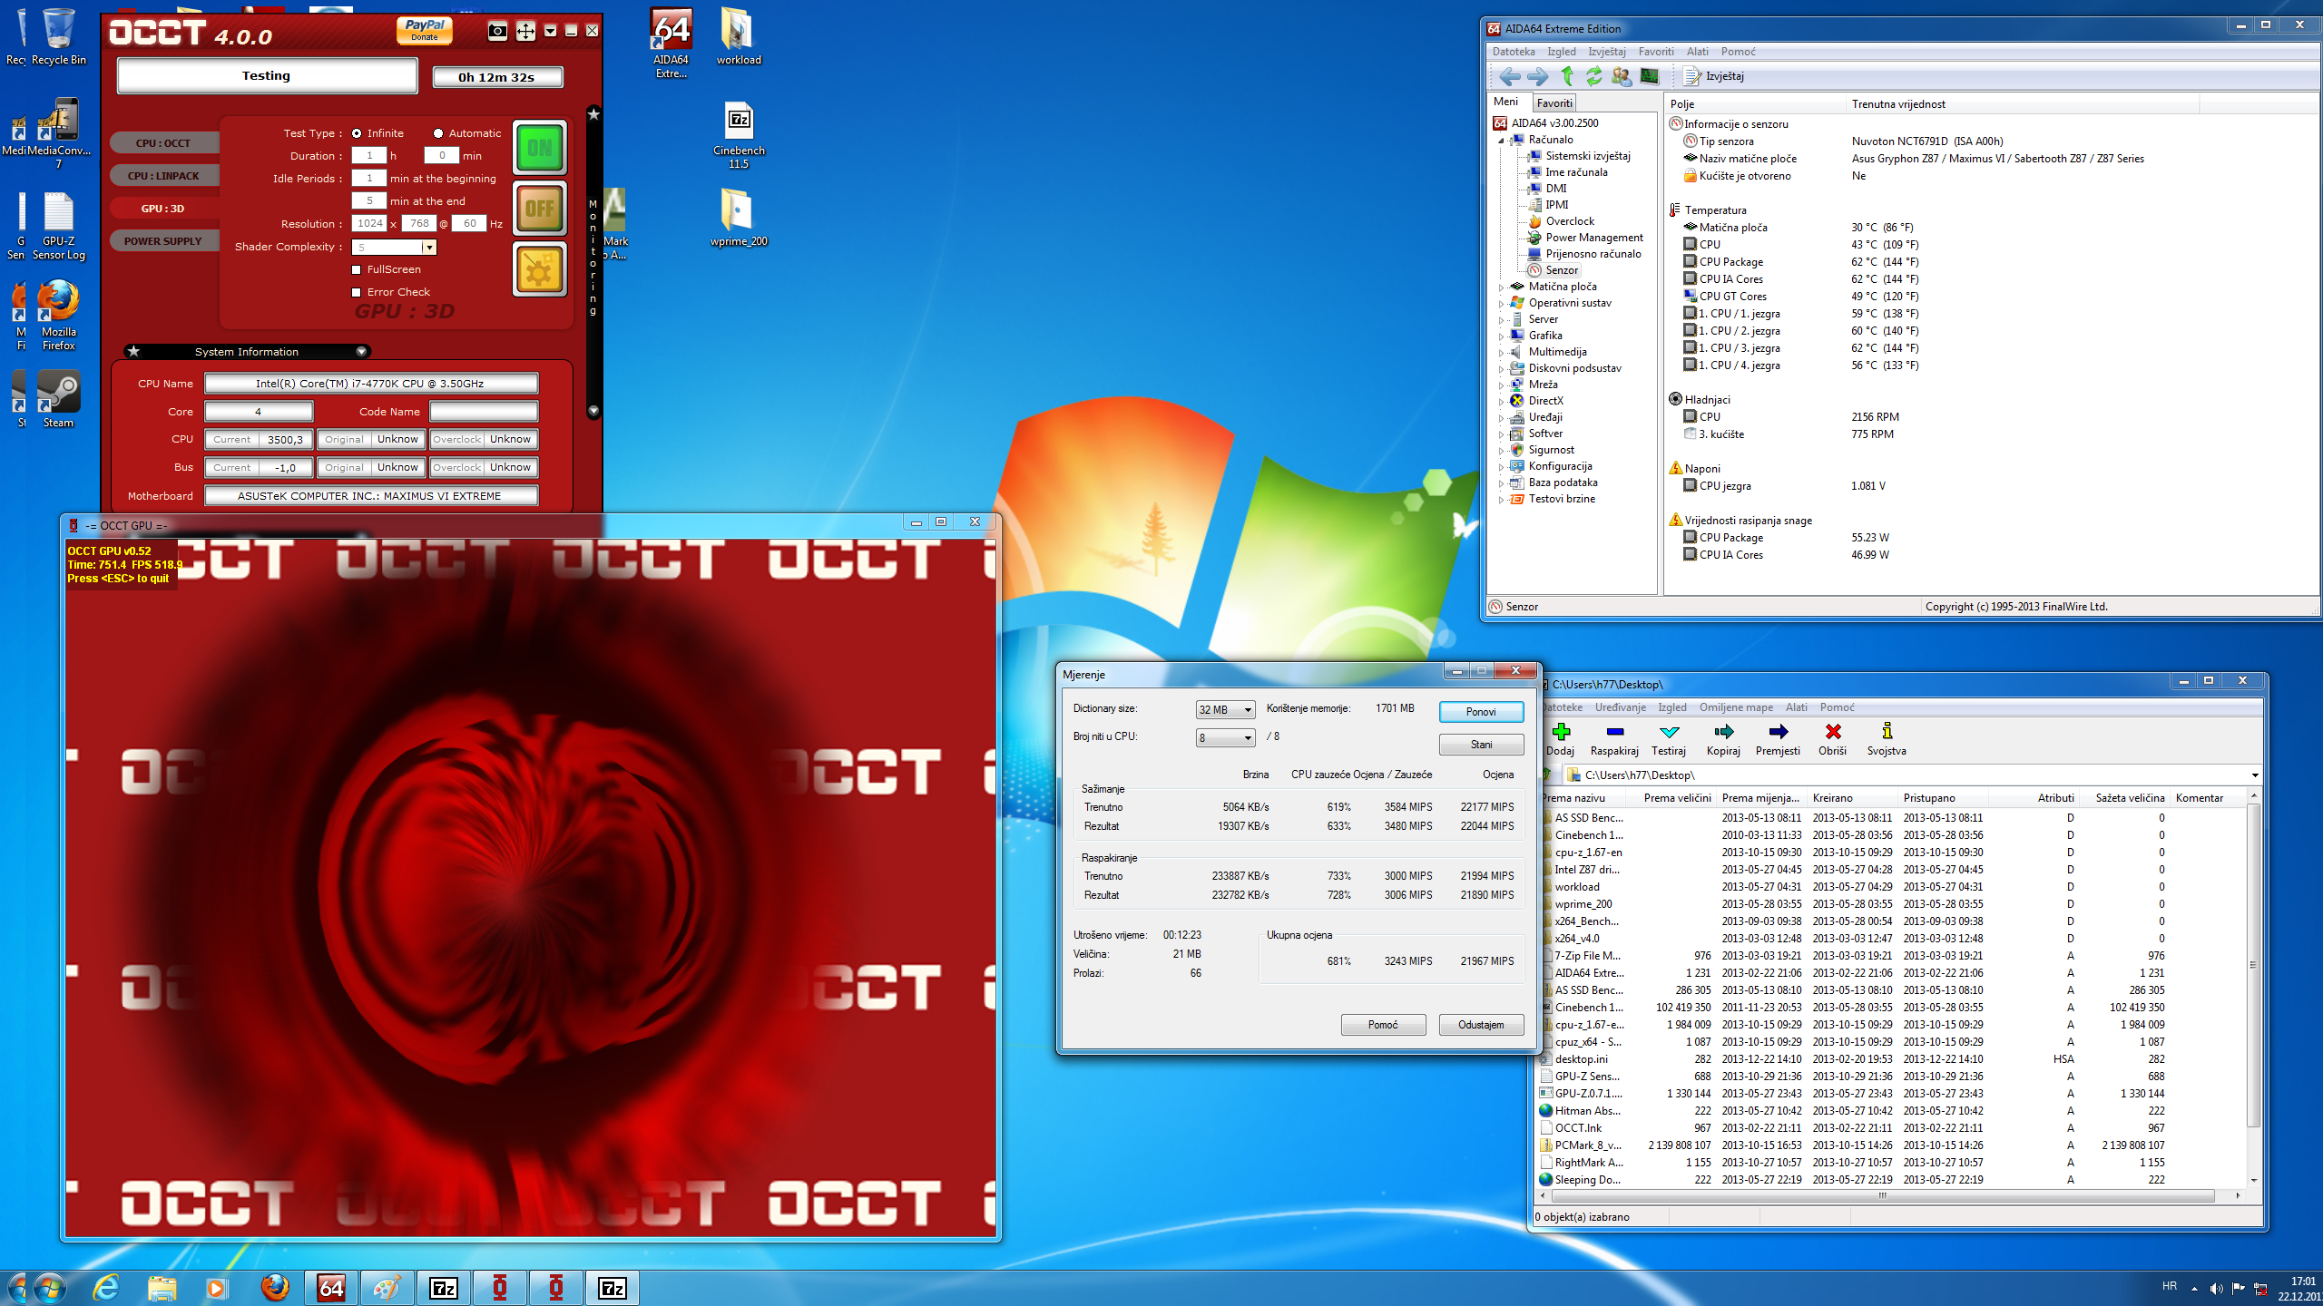Click Duration hours input field
Image resolution: width=2323 pixels, height=1306 pixels.
369,156
